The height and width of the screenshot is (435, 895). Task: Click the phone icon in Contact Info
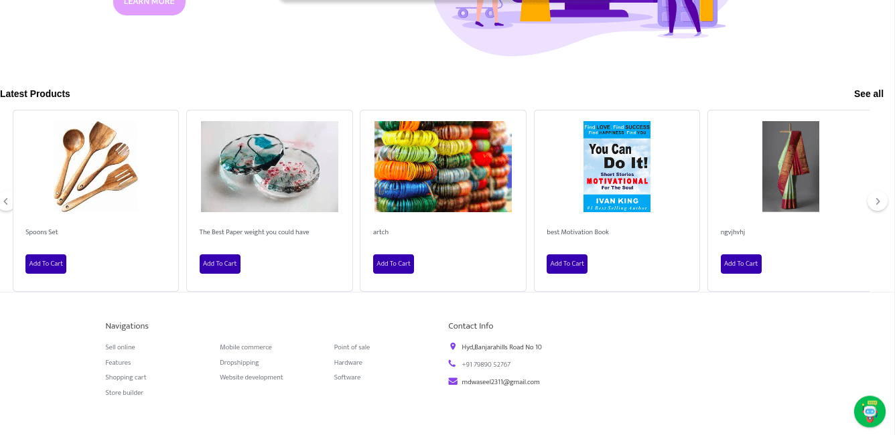point(452,363)
